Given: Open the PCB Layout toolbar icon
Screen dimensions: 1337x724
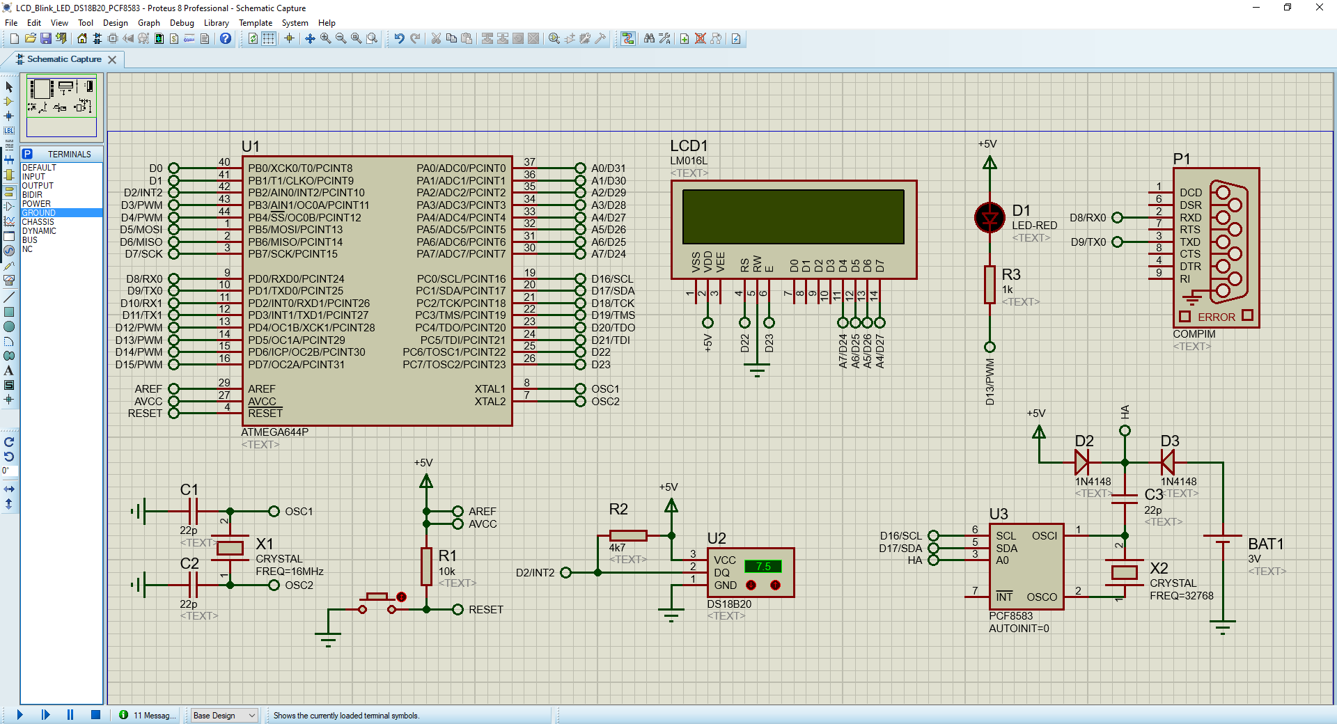Looking at the screenshot, I should coord(113,38).
